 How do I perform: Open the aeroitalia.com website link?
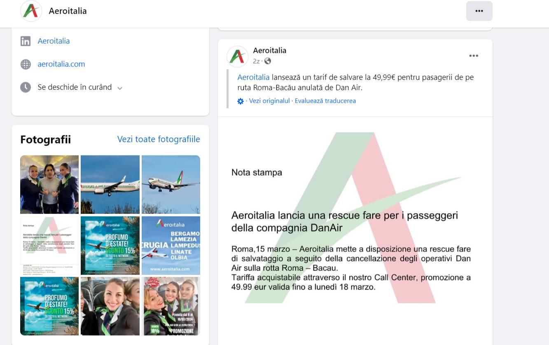61,64
